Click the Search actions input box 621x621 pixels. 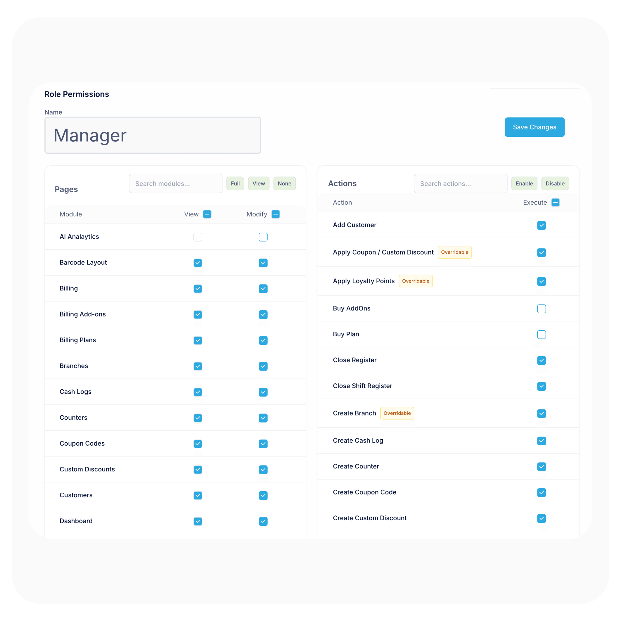pos(460,183)
